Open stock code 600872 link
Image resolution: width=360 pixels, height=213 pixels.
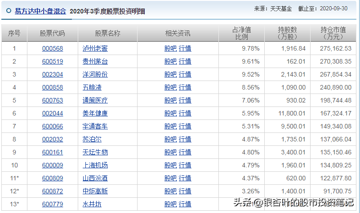pyautogui.click(x=53, y=191)
